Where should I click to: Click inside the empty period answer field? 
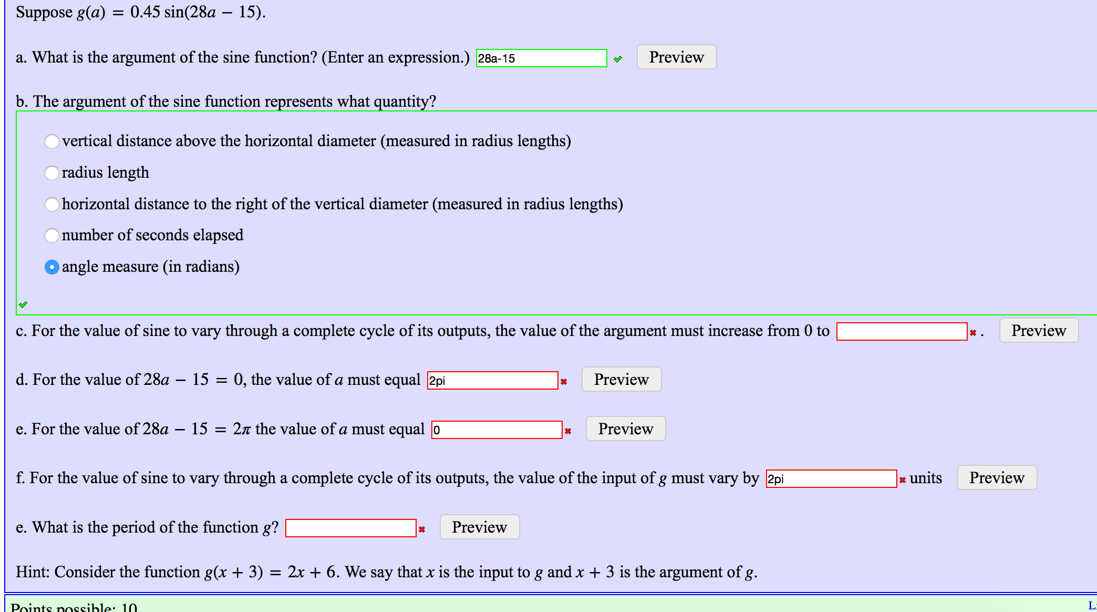(351, 527)
